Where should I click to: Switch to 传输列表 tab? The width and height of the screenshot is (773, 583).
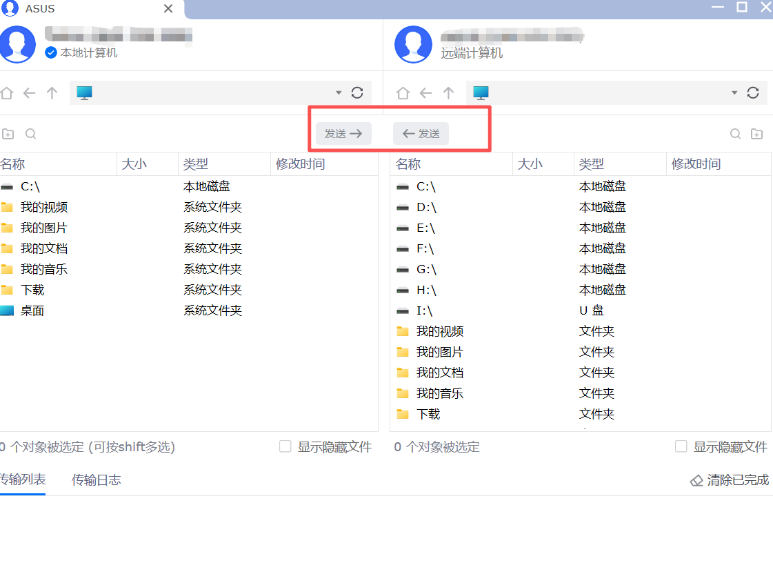(23, 480)
